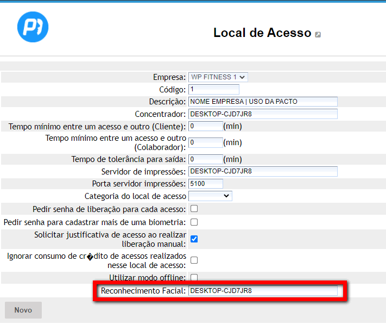Click the small icon beside Local de Acesso title
The width and height of the screenshot is (386, 324).
point(318,34)
